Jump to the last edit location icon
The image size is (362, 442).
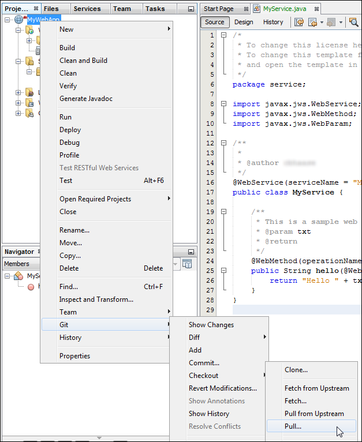pos(299,22)
